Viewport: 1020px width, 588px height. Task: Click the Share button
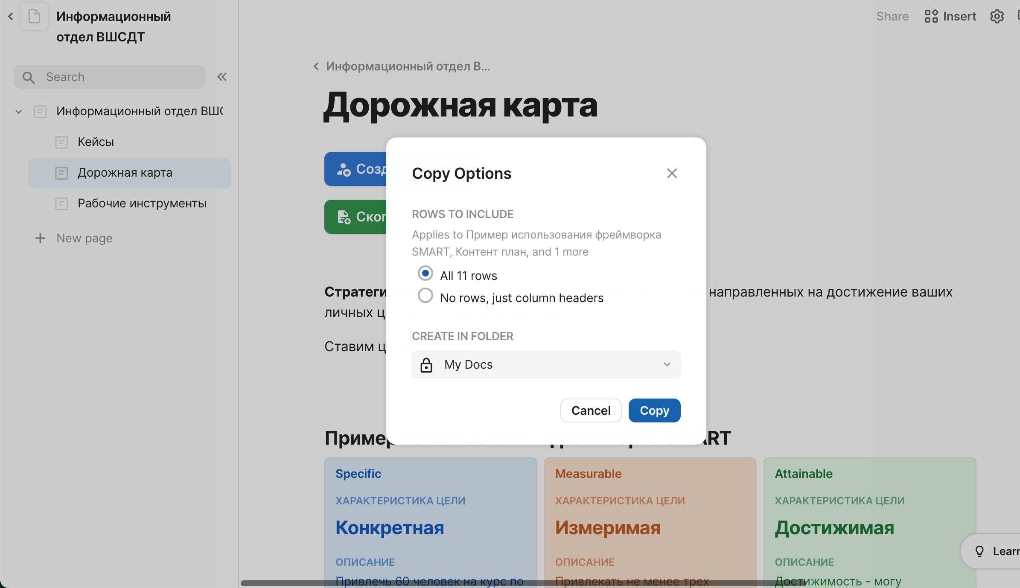click(x=892, y=17)
